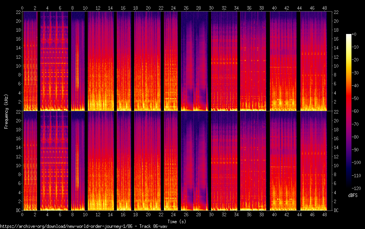The height and width of the screenshot is (229, 365).
Task: Click the 0 second tick on the top time axis
Action: [x=22, y=8]
